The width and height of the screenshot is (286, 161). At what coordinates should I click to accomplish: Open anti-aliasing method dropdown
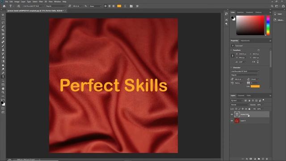click(95, 6)
